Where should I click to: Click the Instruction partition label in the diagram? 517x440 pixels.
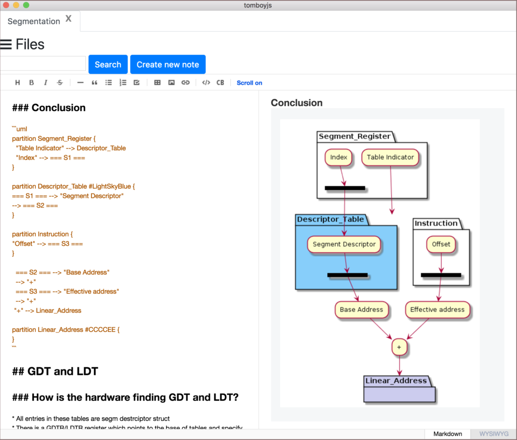[x=436, y=223]
